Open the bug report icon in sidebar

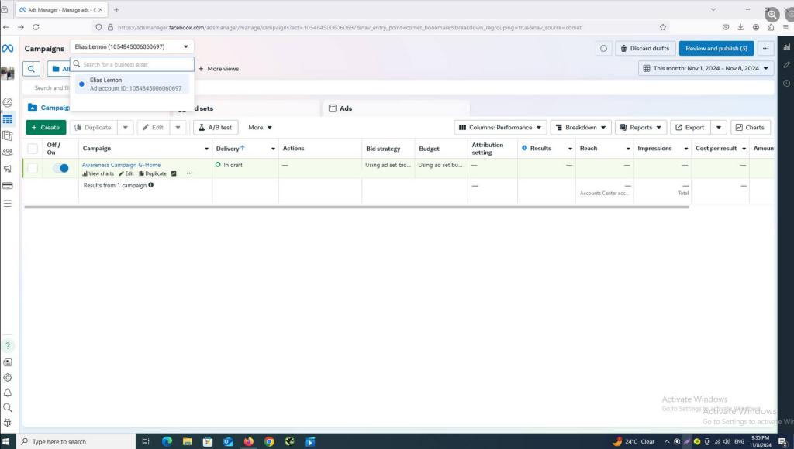click(8, 423)
